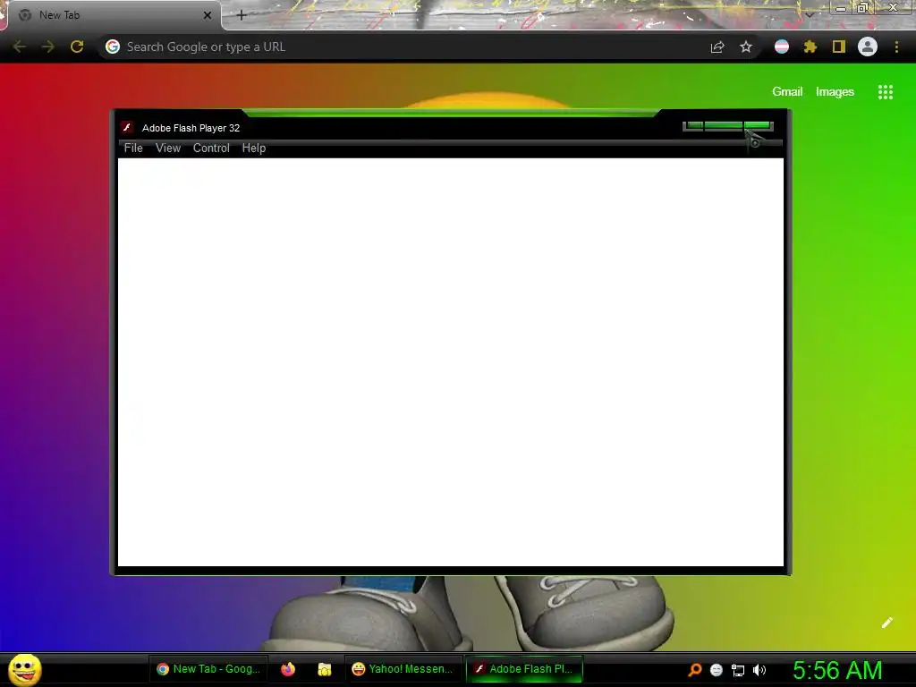Share this page from Chrome toolbar

pyautogui.click(x=717, y=47)
